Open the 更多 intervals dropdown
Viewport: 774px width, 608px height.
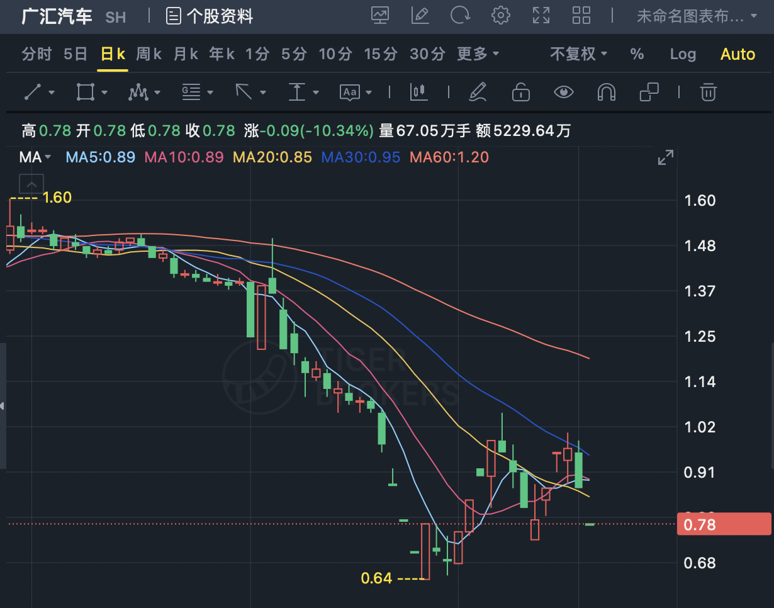[478, 54]
